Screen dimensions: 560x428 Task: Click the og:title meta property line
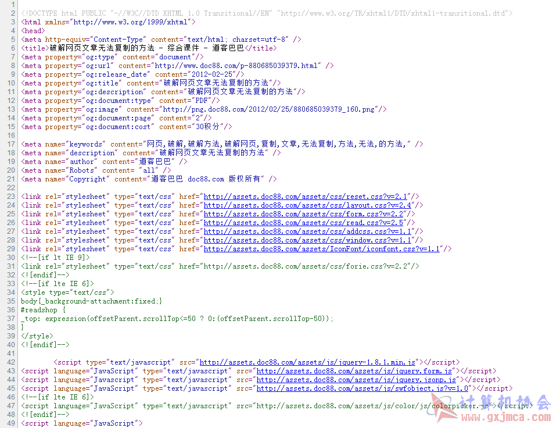pos(150,83)
